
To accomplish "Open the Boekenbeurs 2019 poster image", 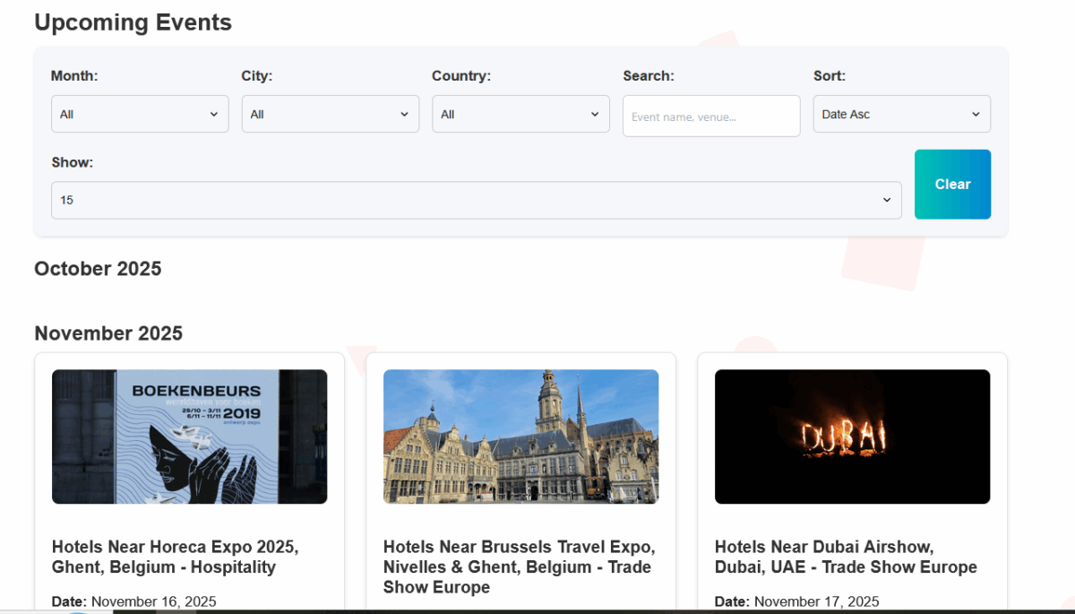I will click(189, 437).
